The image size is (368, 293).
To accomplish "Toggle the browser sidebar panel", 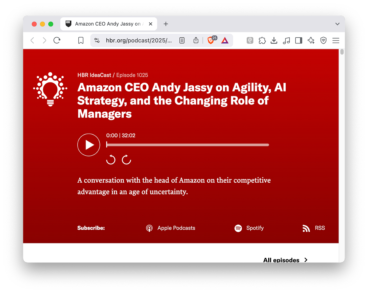I will coord(299,40).
